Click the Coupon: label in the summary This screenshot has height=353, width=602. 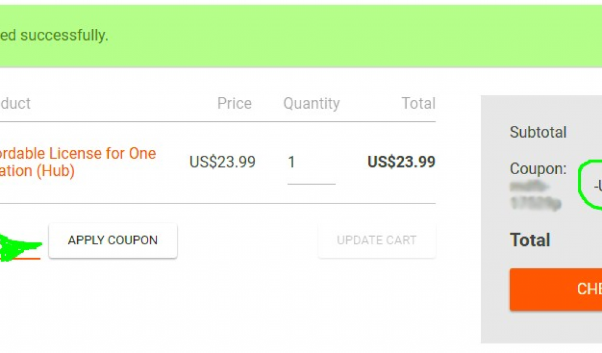pos(538,168)
